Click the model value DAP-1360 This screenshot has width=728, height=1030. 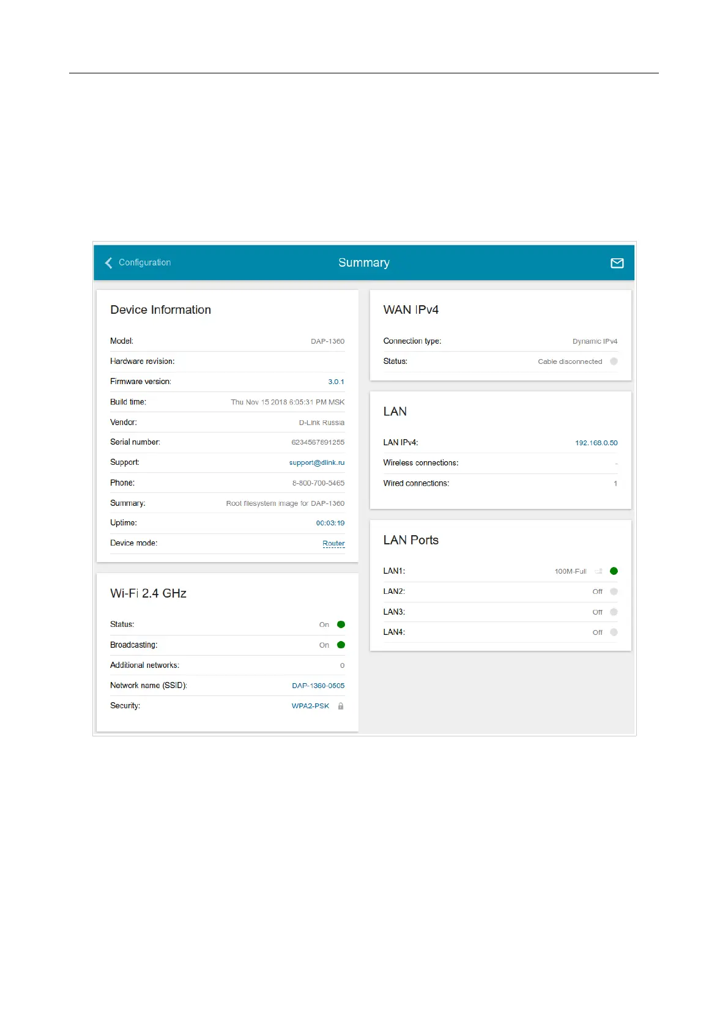tap(327, 341)
